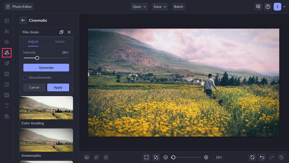This screenshot has height=163, width=289.
Task: Click the reset/rotate arrows icon
Action: (252, 157)
